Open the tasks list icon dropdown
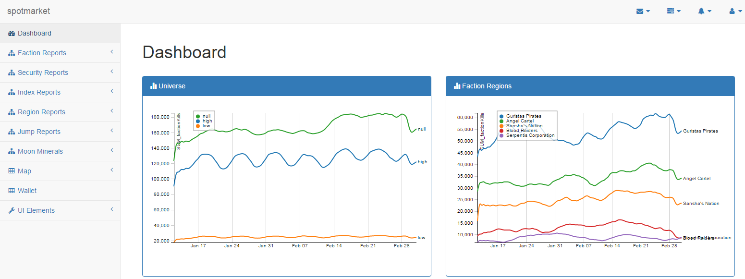 673,11
